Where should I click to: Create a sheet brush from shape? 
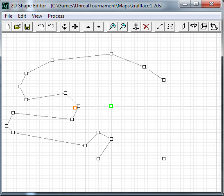click(183, 27)
